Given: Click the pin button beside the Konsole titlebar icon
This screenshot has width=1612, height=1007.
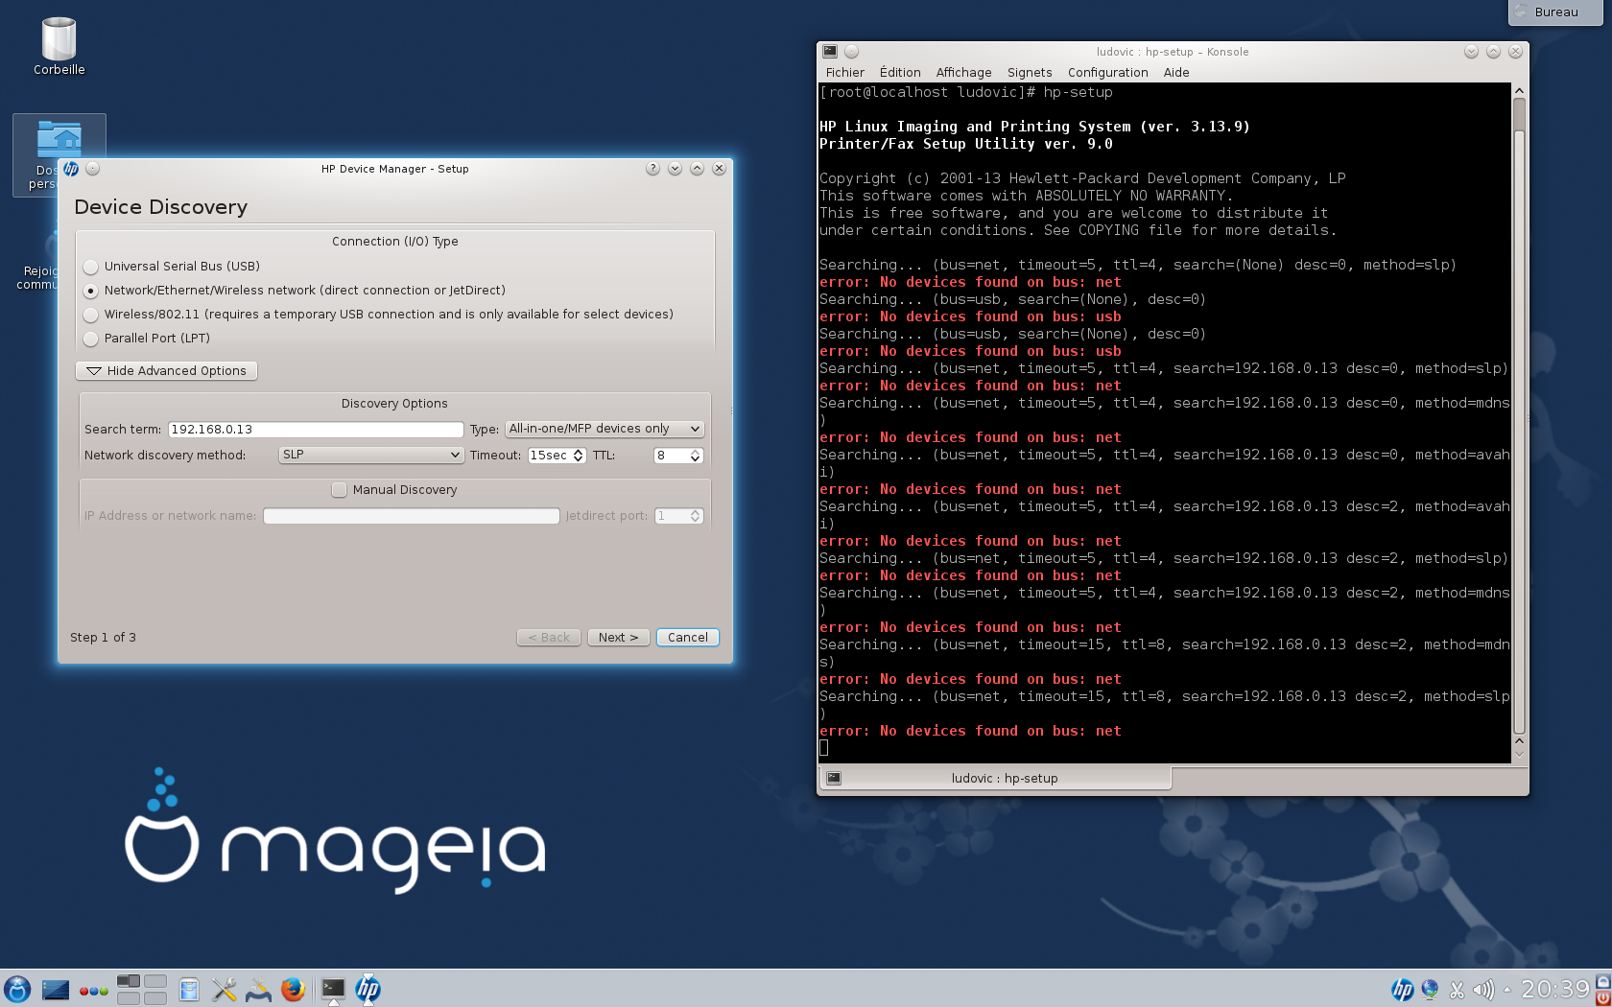Looking at the screenshot, I should (851, 52).
